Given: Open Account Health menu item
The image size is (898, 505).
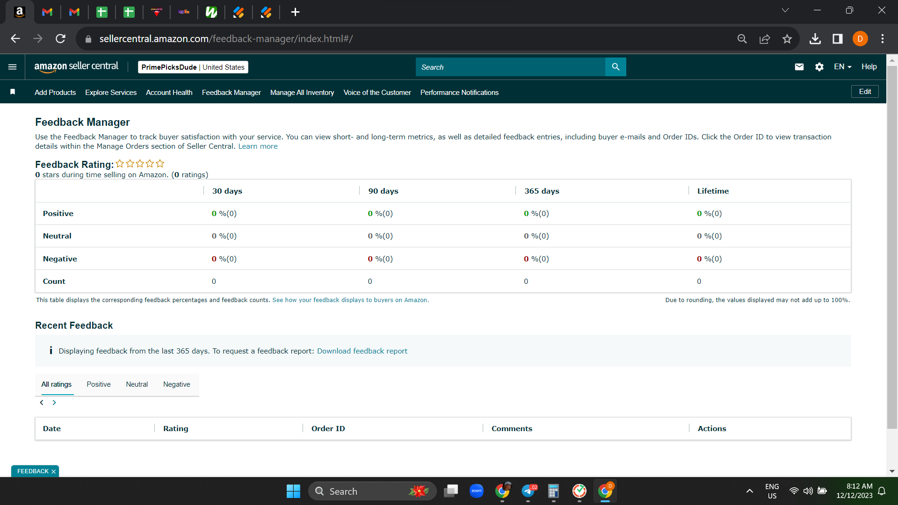Looking at the screenshot, I should coord(169,93).
